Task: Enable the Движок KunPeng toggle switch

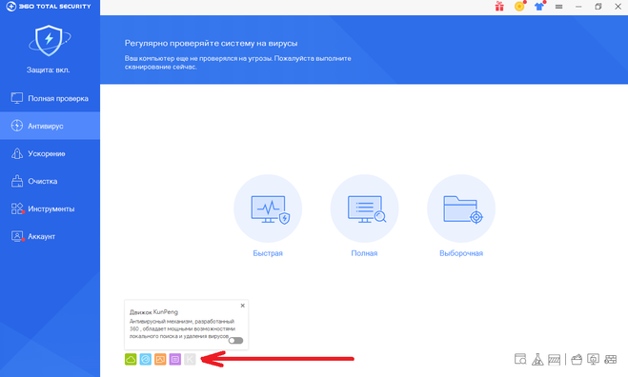Action: point(236,341)
